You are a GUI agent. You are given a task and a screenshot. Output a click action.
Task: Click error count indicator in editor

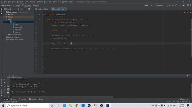coord(181,12)
